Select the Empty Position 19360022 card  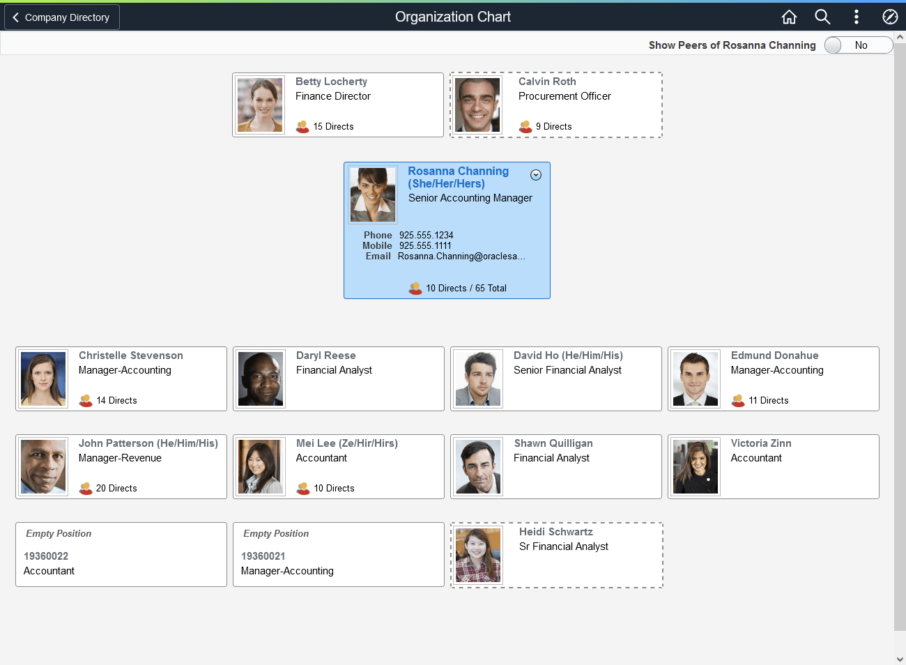click(121, 554)
